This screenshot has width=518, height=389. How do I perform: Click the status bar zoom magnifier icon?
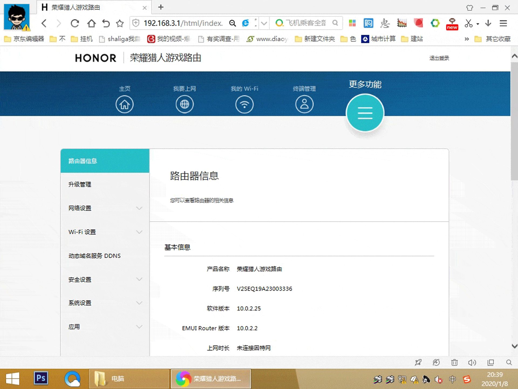[509, 362]
